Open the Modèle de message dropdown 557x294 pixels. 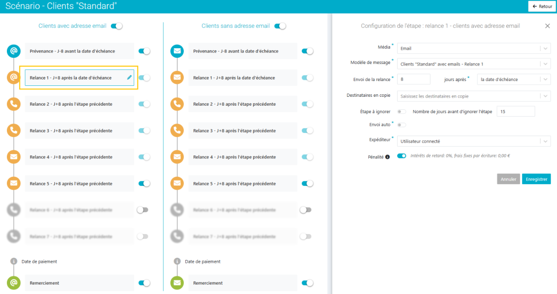(474, 64)
